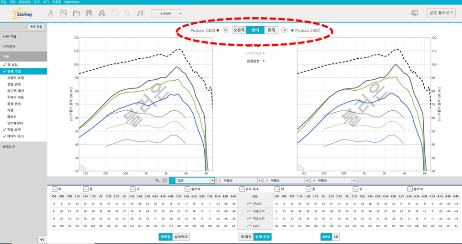Open 보기 menu

pos(46,2)
